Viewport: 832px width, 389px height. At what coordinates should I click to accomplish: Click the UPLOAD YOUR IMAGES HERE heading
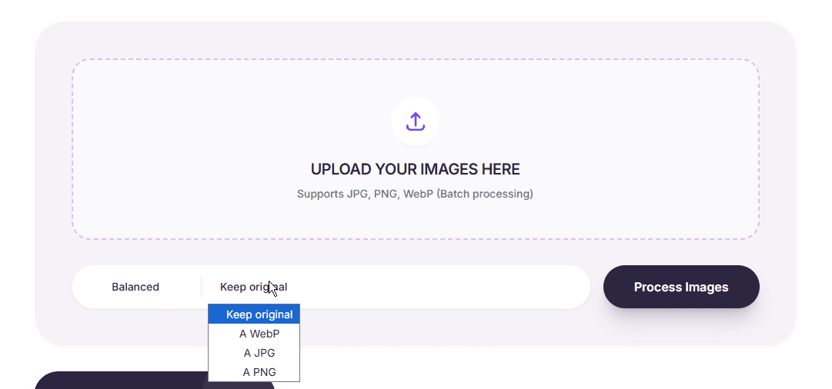pyautogui.click(x=416, y=169)
